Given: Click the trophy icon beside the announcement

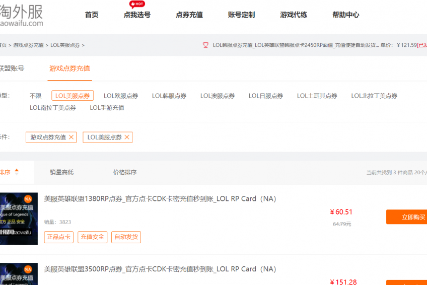Looking at the screenshot, I should 205,45.
